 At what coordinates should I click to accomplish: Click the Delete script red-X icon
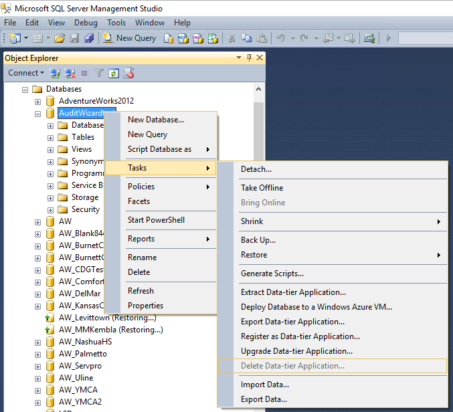tap(128, 74)
